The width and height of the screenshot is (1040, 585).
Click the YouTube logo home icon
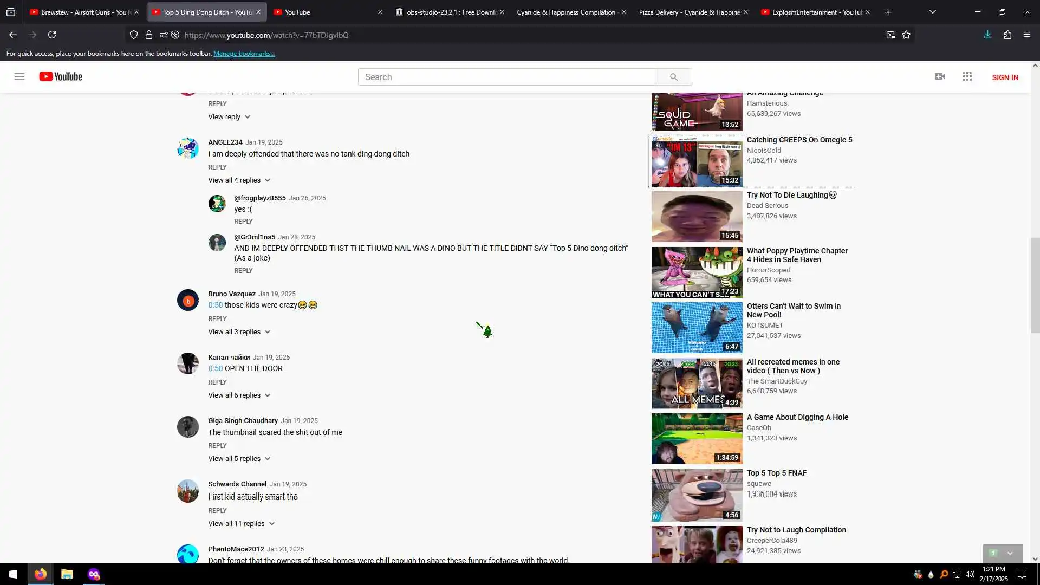(x=61, y=76)
